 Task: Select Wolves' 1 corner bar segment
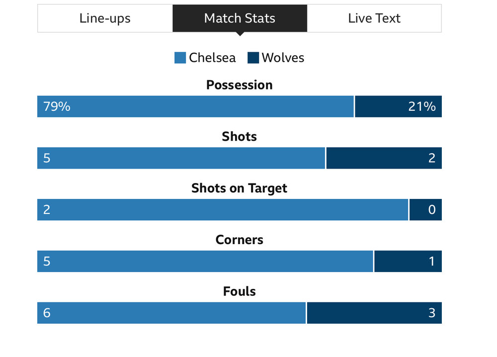(408, 262)
